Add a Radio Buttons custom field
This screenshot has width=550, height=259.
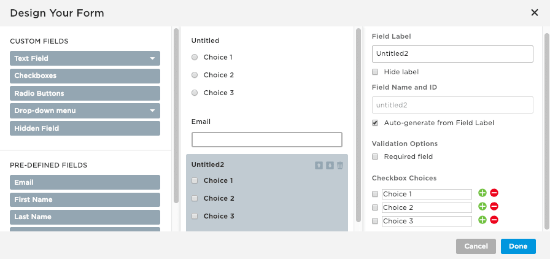click(85, 93)
